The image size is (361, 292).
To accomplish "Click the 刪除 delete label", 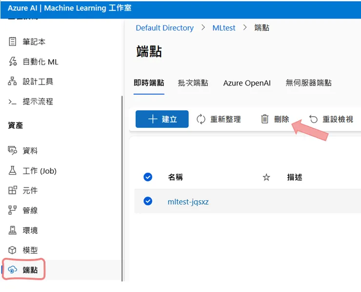I will click(281, 119).
